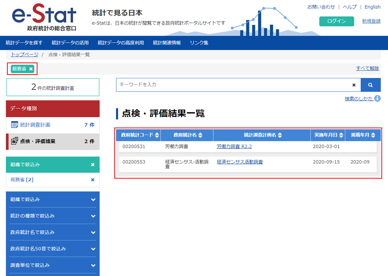
Task: Open 労働力調査 R2.2 link
Action: [x=234, y=146]
